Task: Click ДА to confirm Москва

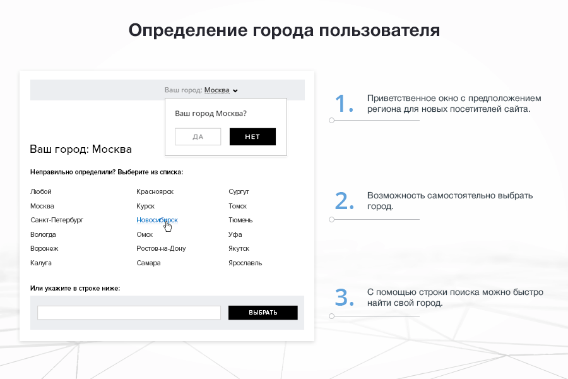Action: click(198, 136)
